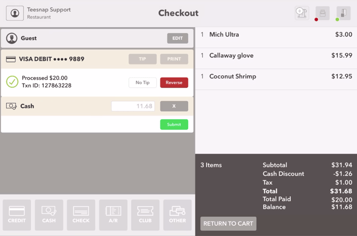Click the green processed checkmark icon

[x=12, y=82]
